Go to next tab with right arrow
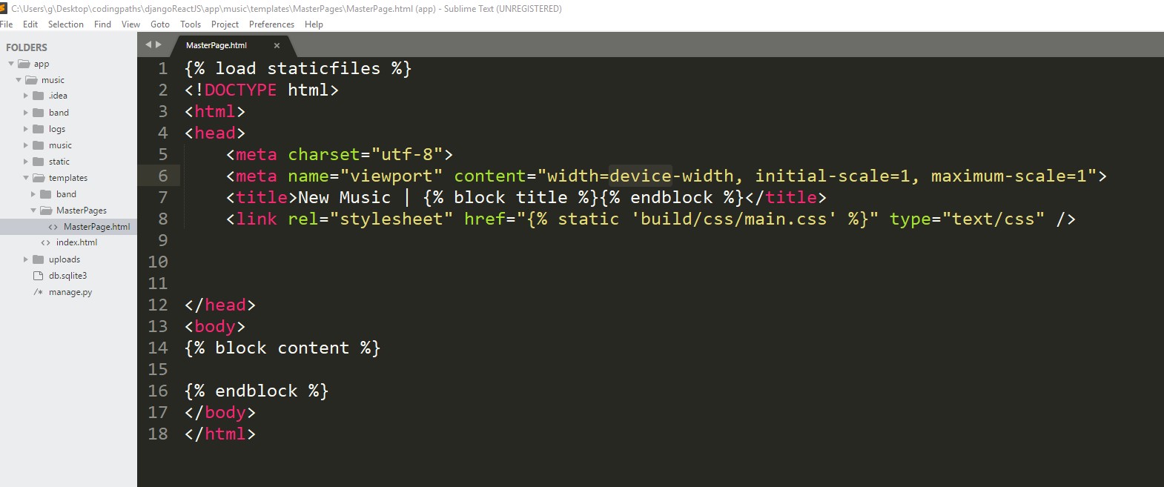1164x487 pixels. (158, 44)
